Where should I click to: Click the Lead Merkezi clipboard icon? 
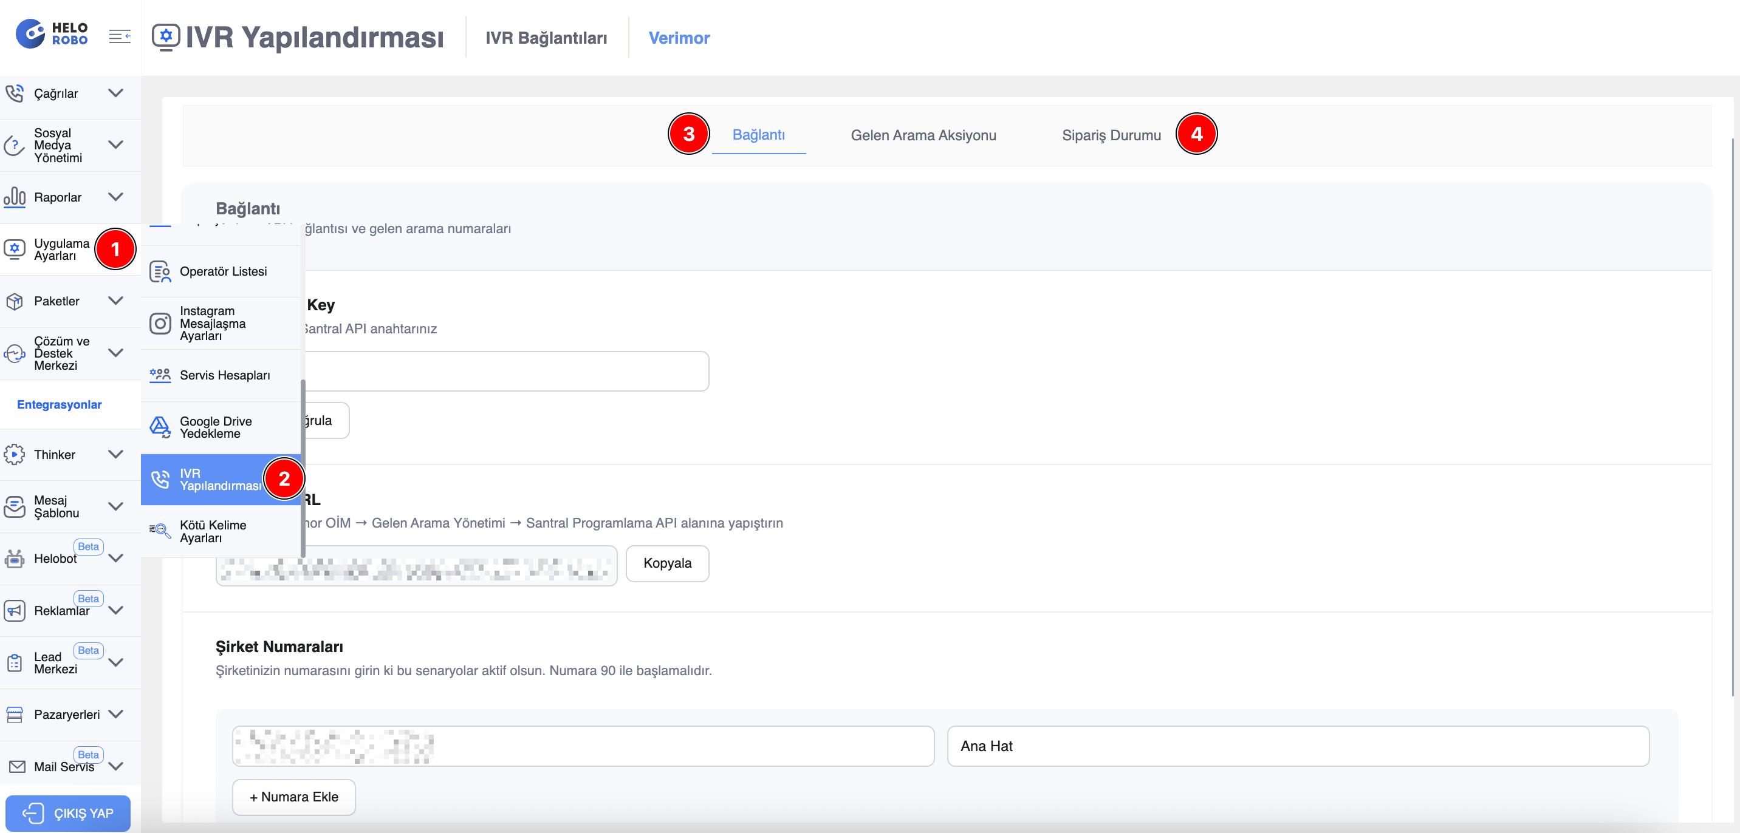14,662
